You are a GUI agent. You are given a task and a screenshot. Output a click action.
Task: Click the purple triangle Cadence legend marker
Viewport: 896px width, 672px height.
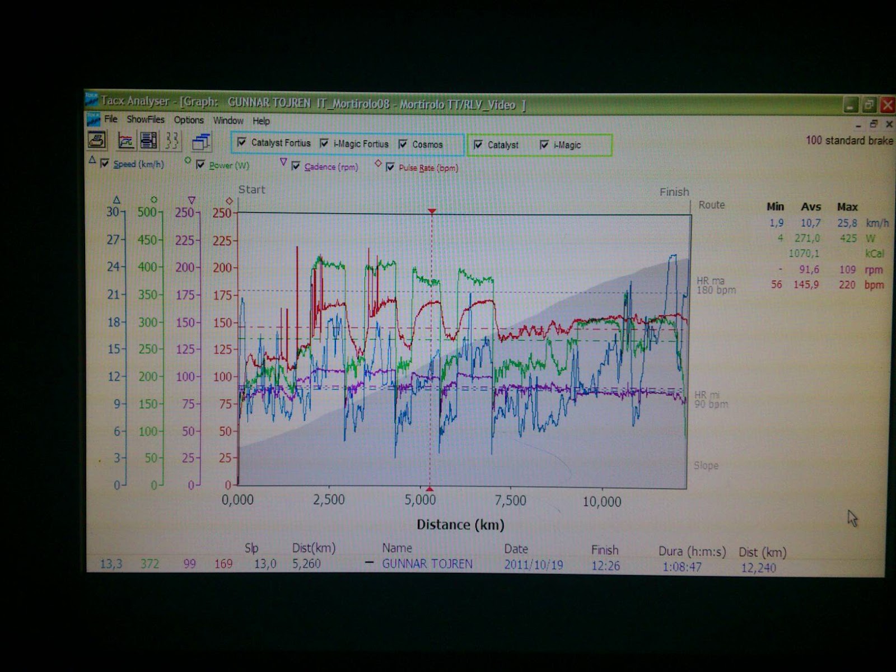click(283, 162)
